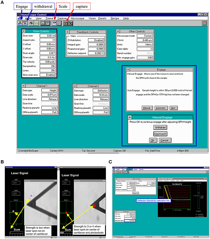Click the Integral gain field
Screen dimensions: 210x239
pyautogui.click(x=96, y=44)
